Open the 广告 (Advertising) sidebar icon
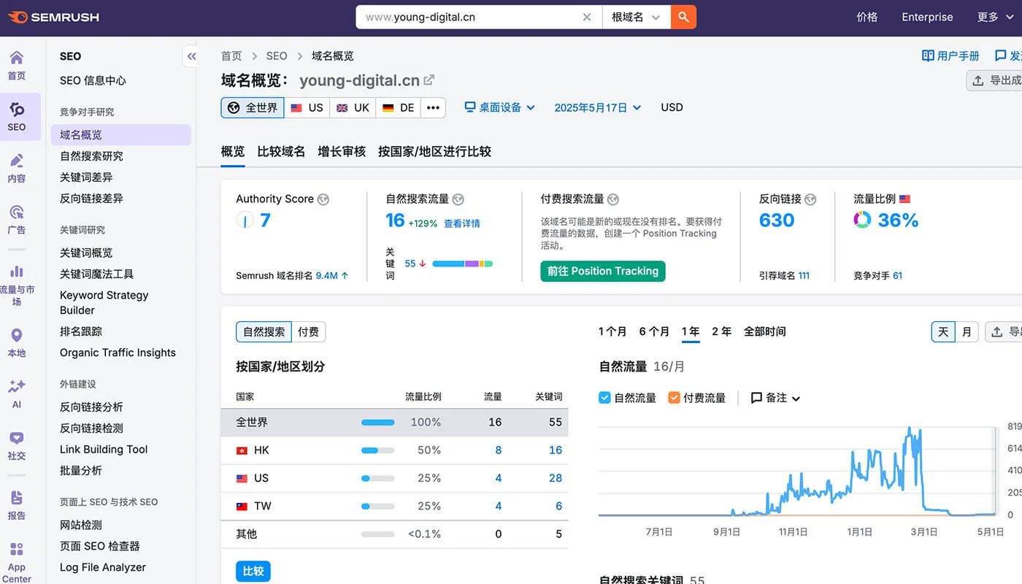 click(x=17, y=217)
